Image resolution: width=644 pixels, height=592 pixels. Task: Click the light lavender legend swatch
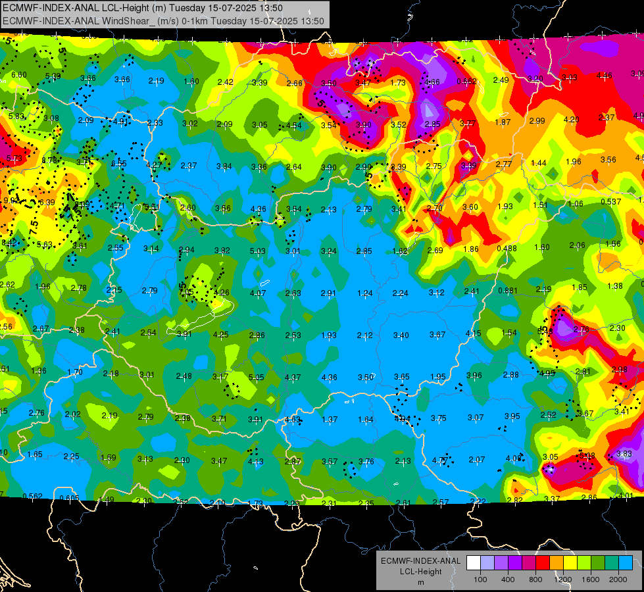click(487, 562)
